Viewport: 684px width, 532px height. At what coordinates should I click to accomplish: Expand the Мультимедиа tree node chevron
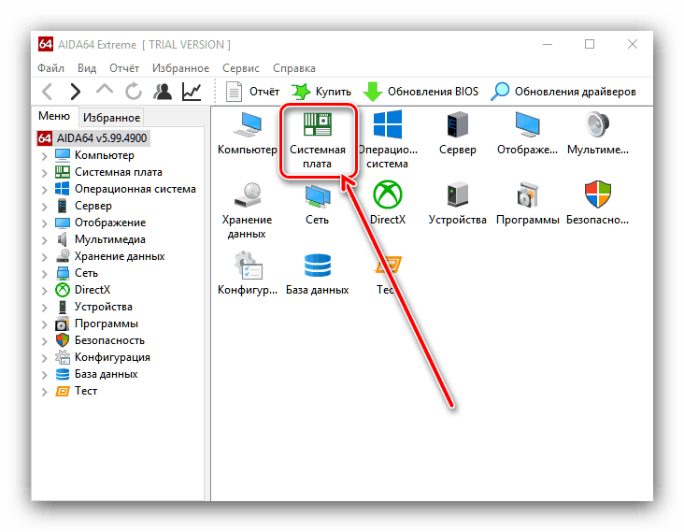pos(44,240)
